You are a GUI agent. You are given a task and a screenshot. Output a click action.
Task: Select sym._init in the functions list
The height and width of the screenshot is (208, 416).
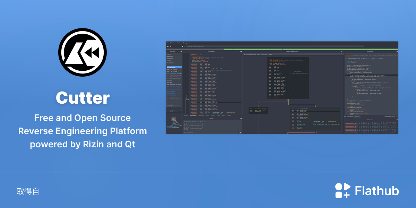point(174,83)
